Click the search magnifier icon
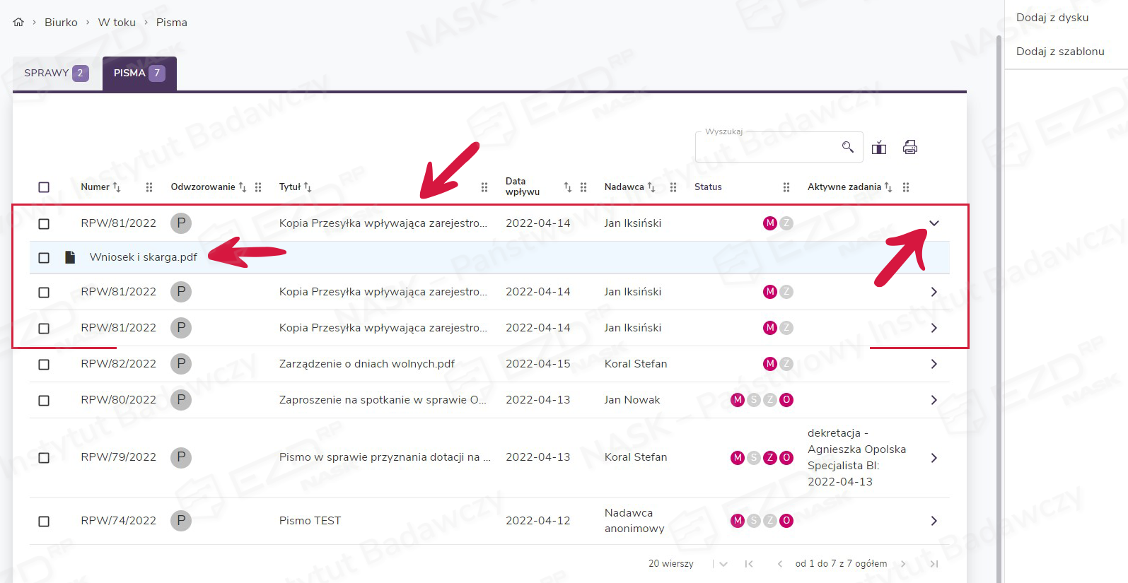This screenshot has height=583, width=1128. [847, 147]
